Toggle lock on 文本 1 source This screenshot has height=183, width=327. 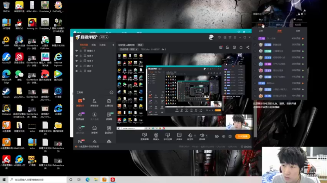81,61
